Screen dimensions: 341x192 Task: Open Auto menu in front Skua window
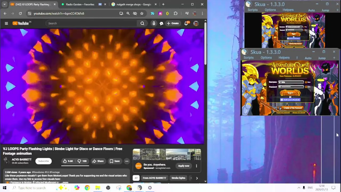click(x=308, y=58)
